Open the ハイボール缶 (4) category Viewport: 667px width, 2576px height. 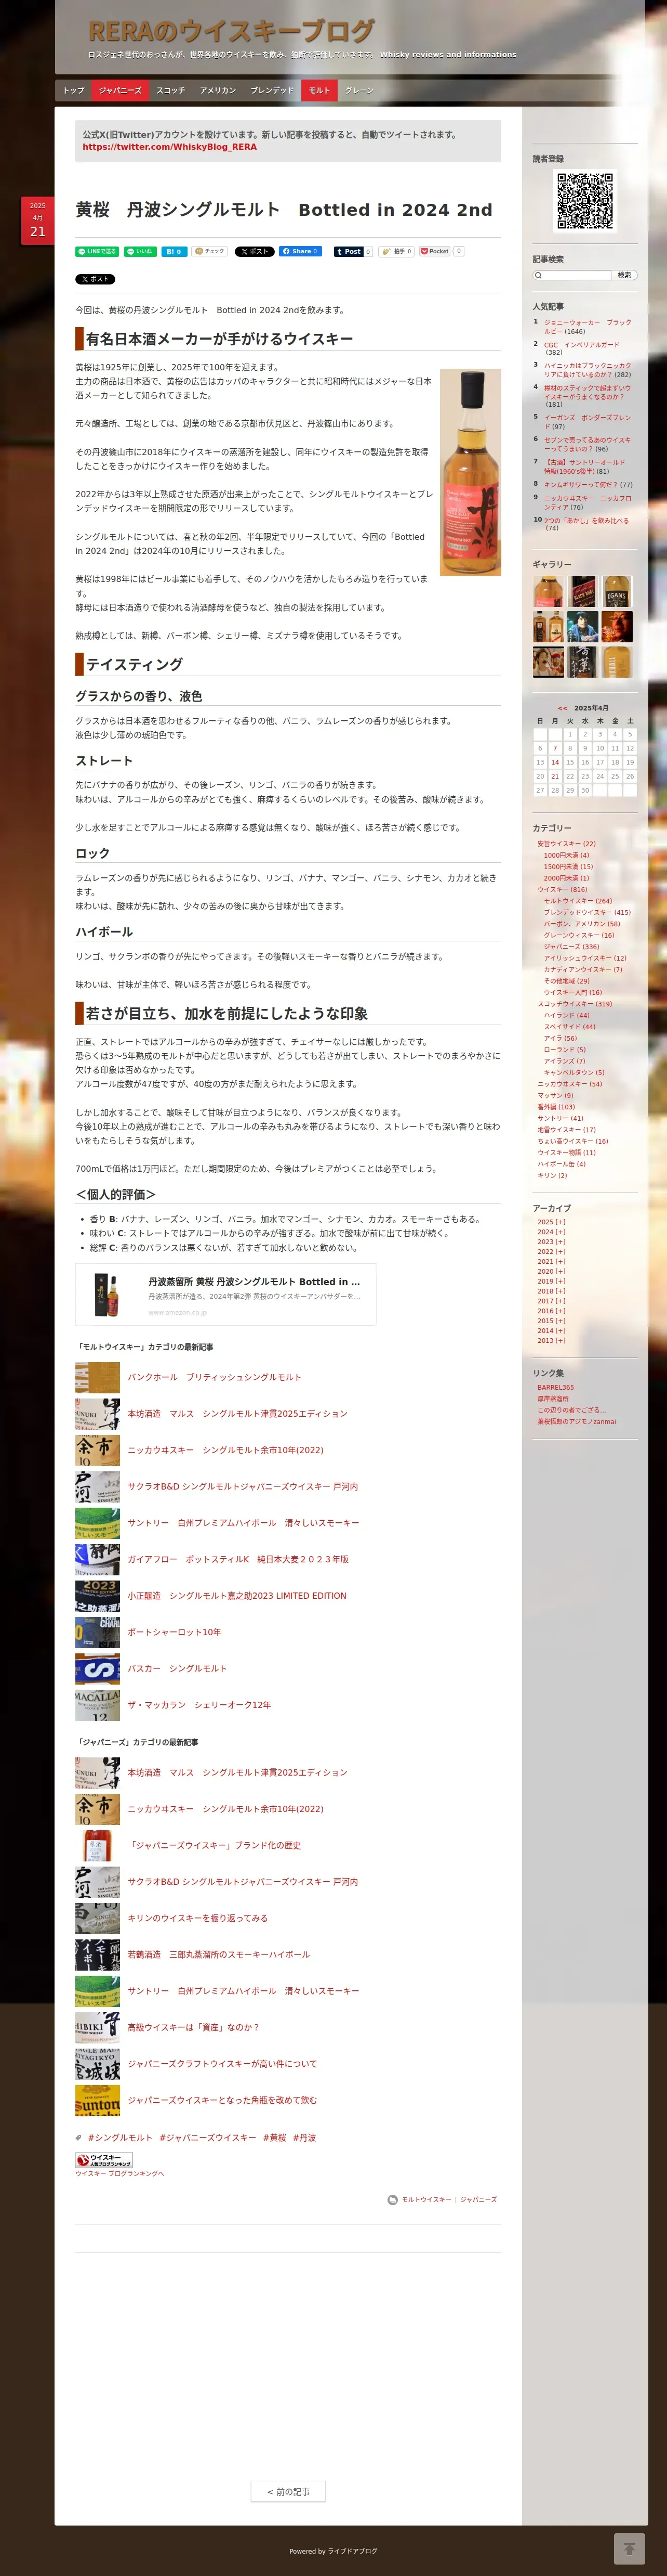(x=561, y=1164)
